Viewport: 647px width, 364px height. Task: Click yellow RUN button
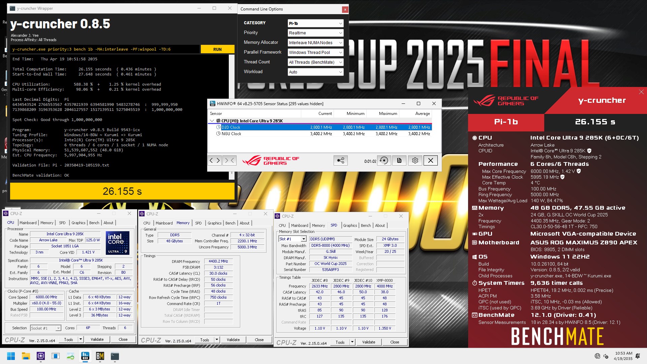[x=217, y=49]
